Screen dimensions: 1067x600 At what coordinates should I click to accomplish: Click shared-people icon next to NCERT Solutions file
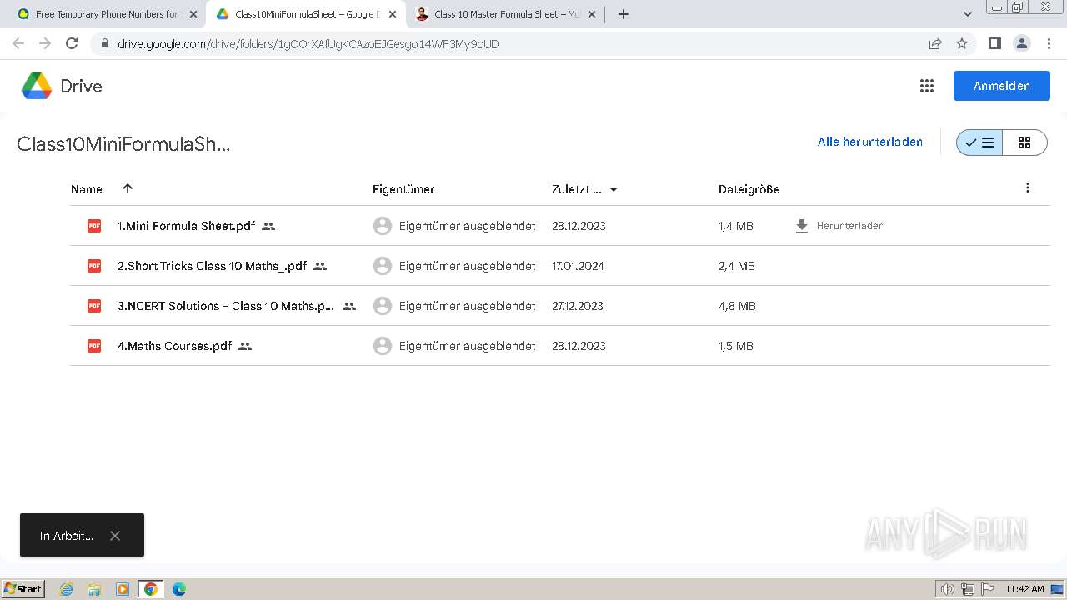click(x=349, y=306)
